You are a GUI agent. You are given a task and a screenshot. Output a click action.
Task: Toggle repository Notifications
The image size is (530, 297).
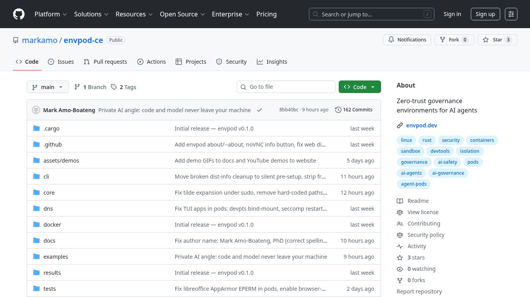click(407, 39)
